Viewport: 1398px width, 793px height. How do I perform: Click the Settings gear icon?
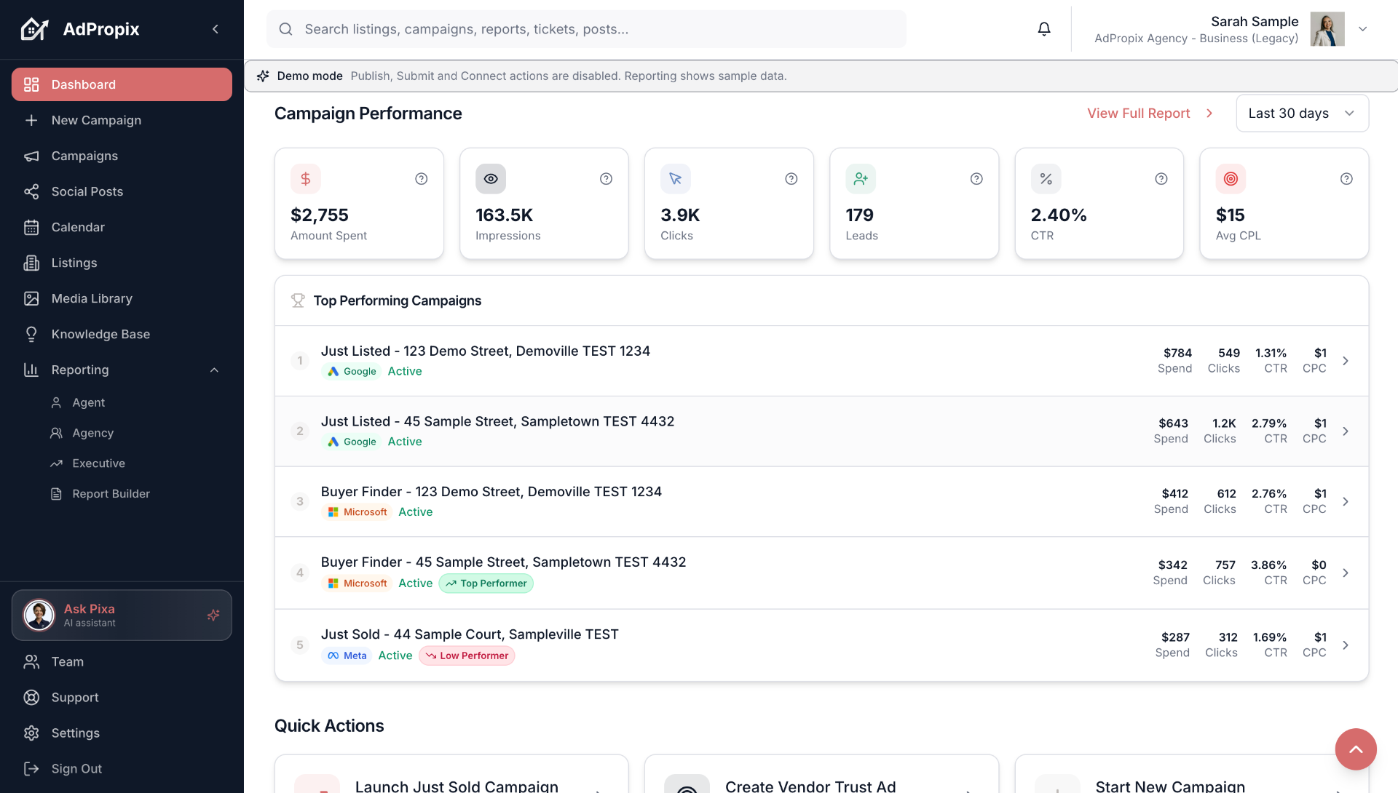tap(31, 733)
